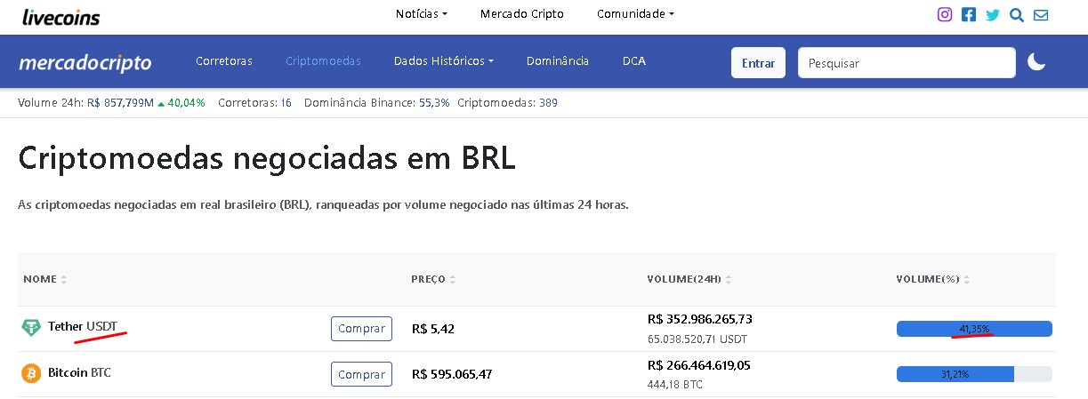The image size is (1088, 399).
Task: Open the Dominância menu item
Action: pyautogui.click(x=558, y=61)
